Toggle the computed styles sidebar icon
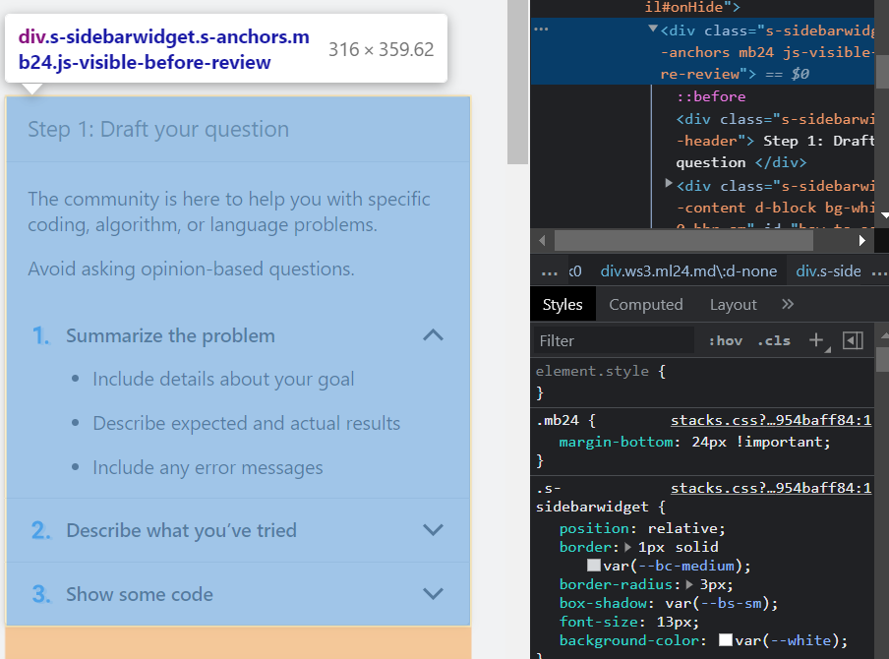This screenshot has height=659, width=889. (853, 340)
